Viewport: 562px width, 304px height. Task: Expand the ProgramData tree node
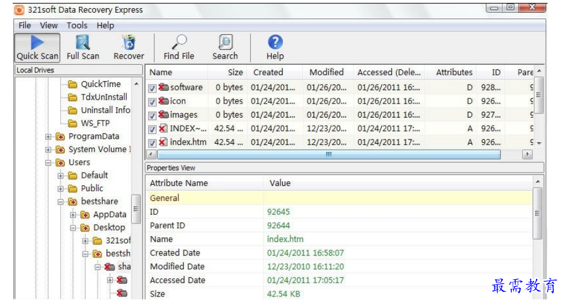pos(48,137)
